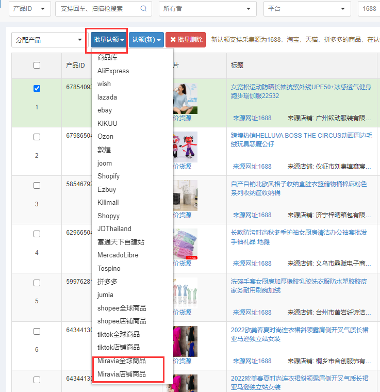Select shopee店铺商品 option
Screen dimensions: 380x392
122,321
